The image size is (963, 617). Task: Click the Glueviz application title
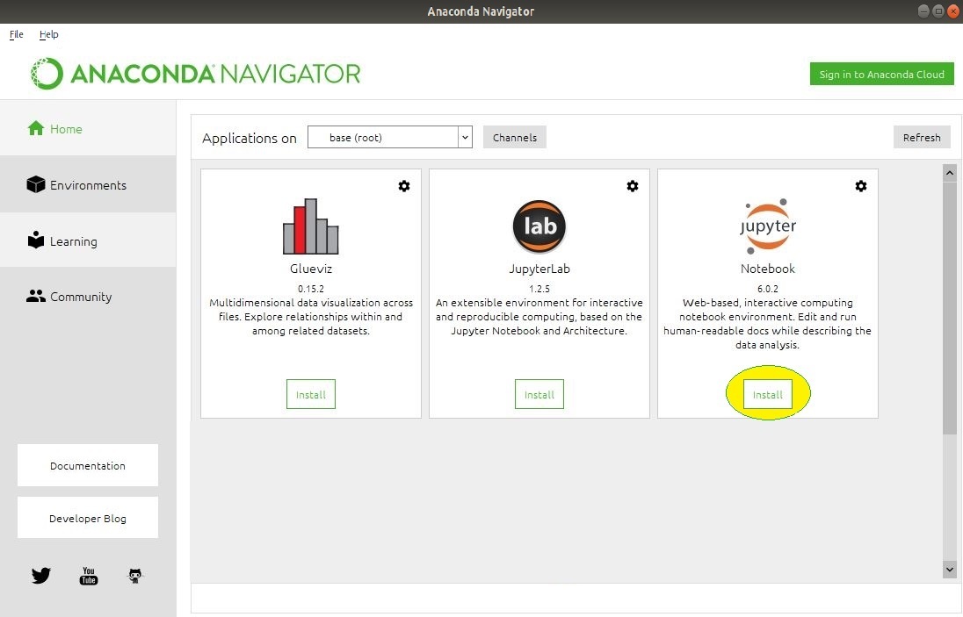point(311,269)
